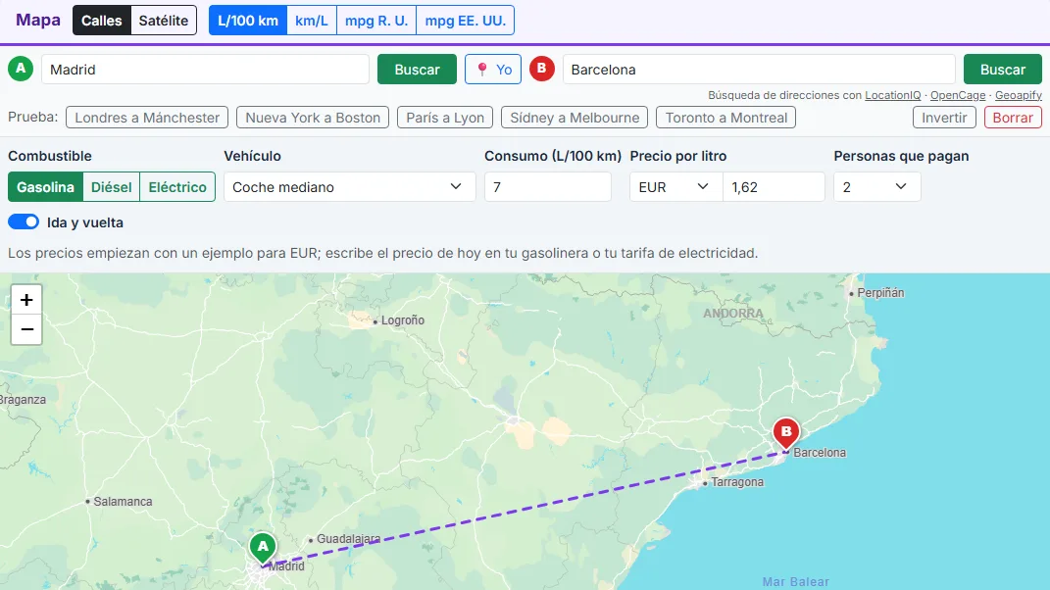Click Buscar next to the Barcelona field
Image resolution: width=1050 pixels, height=590 pixels.
1003,70
